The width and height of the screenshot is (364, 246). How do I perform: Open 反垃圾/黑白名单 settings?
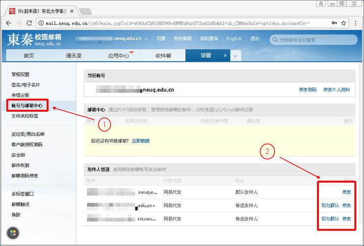[x=28, y=134]
